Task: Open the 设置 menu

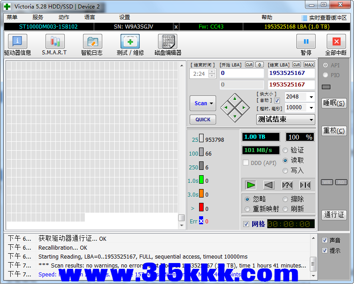Action: [x=125, y=17]
